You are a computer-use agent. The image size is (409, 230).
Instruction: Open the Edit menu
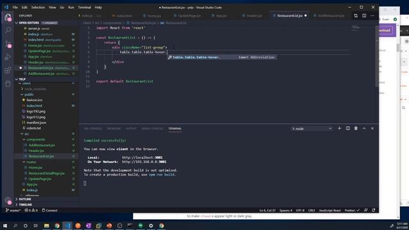point(24,7)
